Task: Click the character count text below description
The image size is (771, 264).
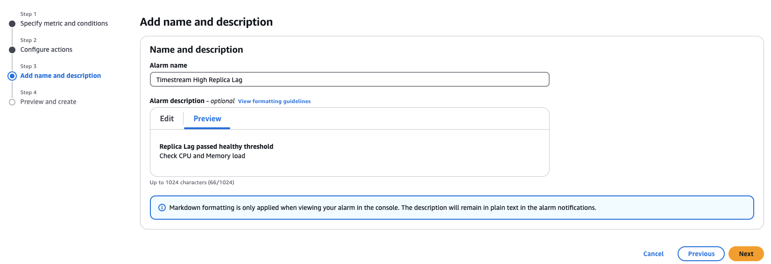Action: (192, 182)
